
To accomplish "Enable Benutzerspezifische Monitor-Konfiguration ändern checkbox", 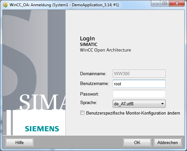I will click(82, 113).
